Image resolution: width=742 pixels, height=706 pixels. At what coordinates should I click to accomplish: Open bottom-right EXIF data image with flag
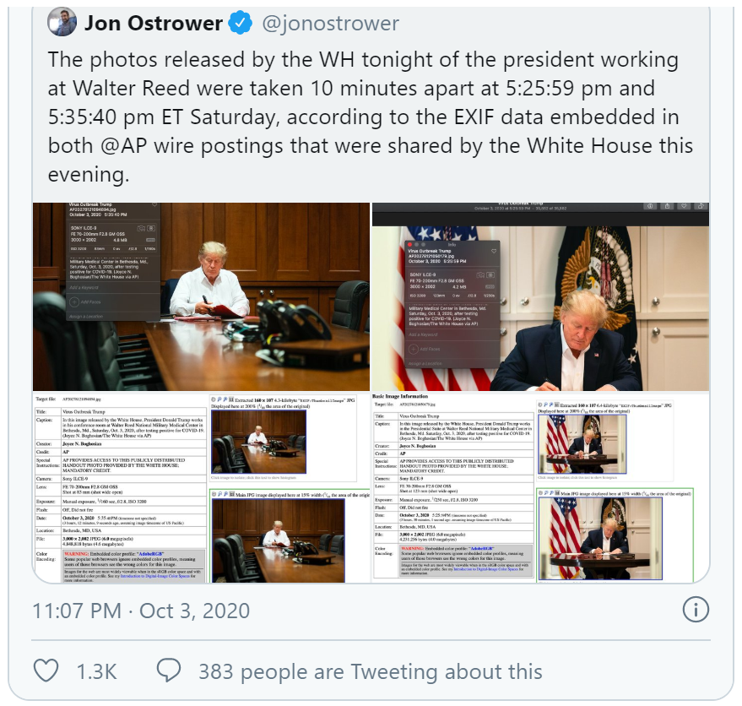[x=540, y=488]
